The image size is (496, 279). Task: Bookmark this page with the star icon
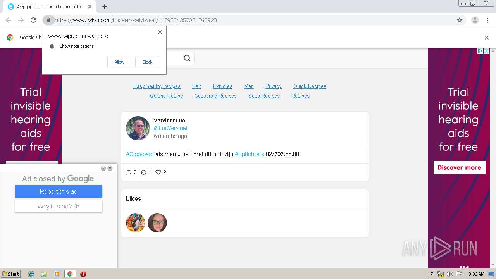[x=460, y=20]
